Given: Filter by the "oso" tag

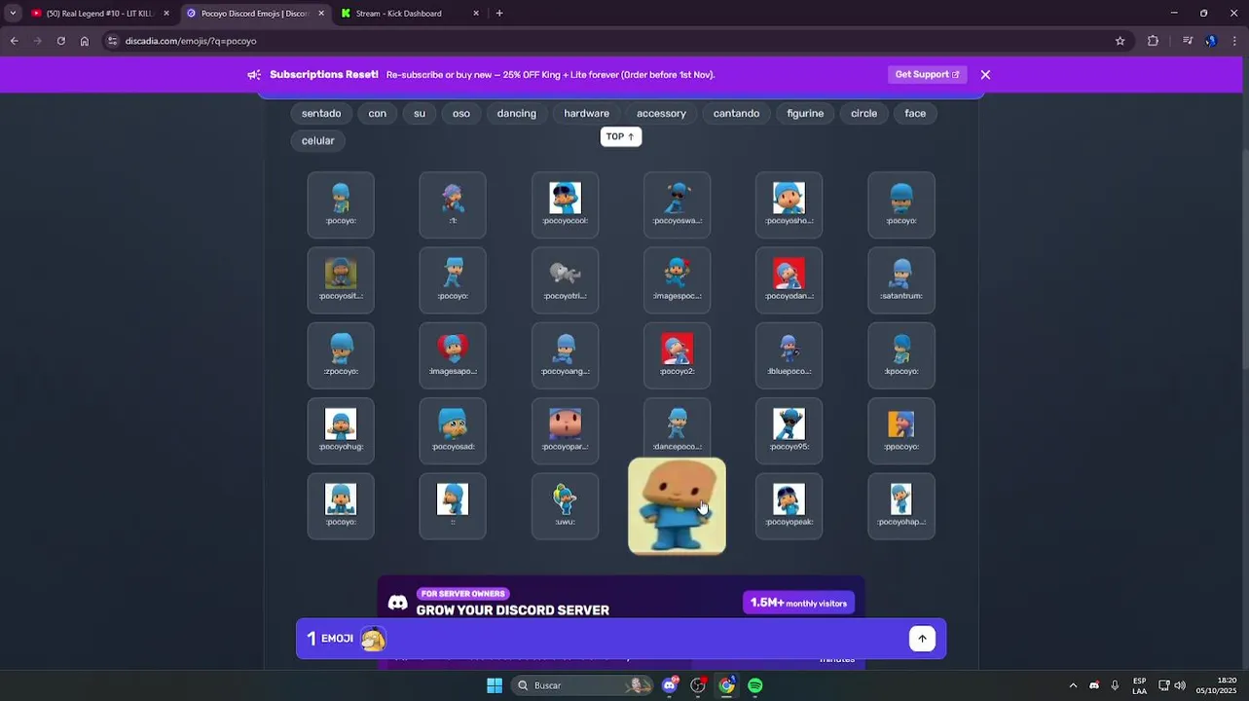Looking at the screenshot, I should pyautogui.click(x=461, y=113).
